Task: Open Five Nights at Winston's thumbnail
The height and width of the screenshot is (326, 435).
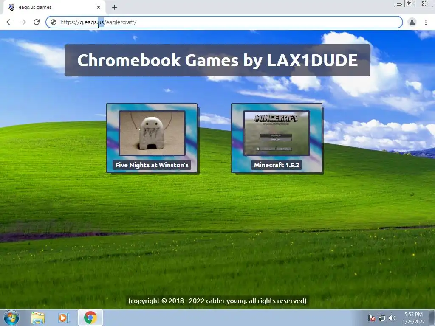Action: (152, 133)
